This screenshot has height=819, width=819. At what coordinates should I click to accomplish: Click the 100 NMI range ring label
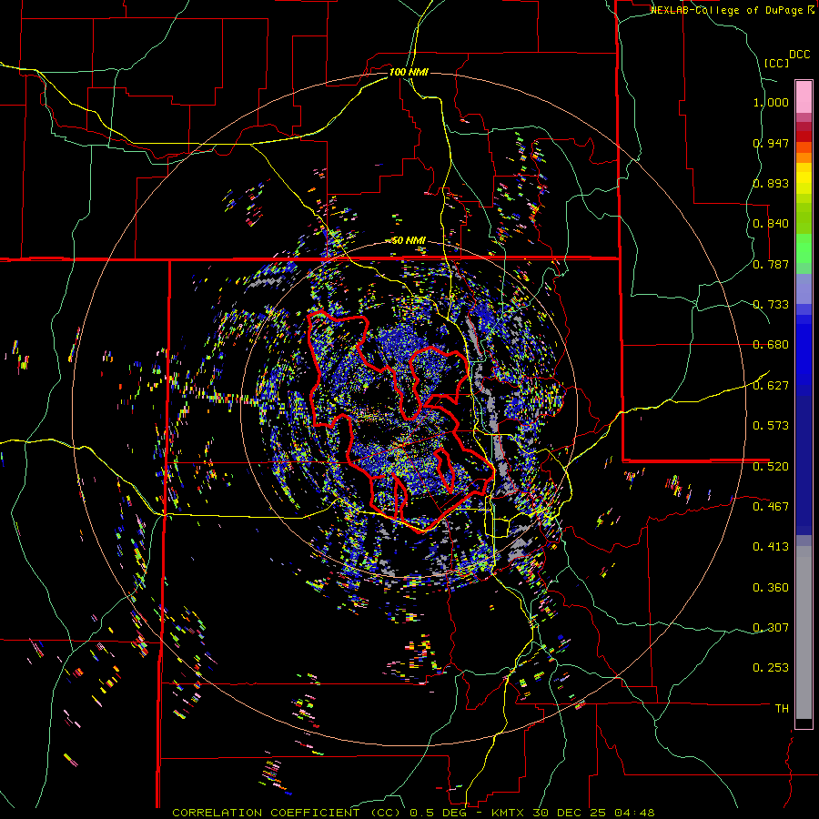tap(409, 72)
